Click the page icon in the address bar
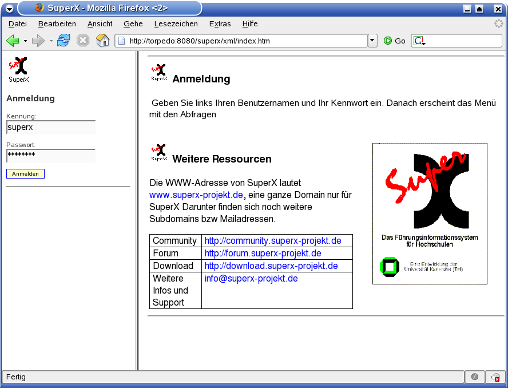The height and width of the screenshot is (388, 508). tap(121, 41)
